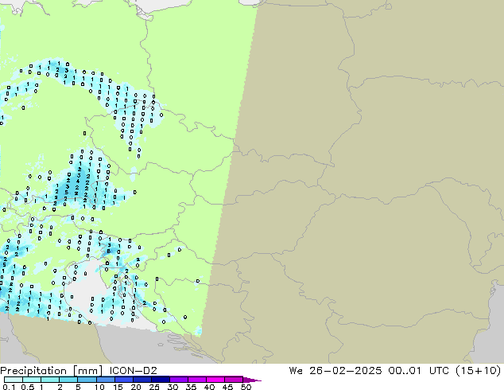Click the legend value '25'

click(154, 387)
